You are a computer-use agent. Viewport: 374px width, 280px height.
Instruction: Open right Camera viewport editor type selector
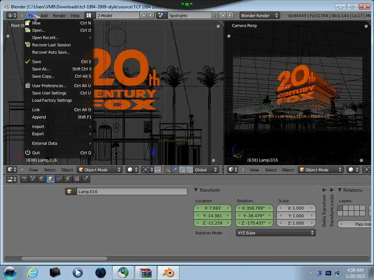coord(233,170)
